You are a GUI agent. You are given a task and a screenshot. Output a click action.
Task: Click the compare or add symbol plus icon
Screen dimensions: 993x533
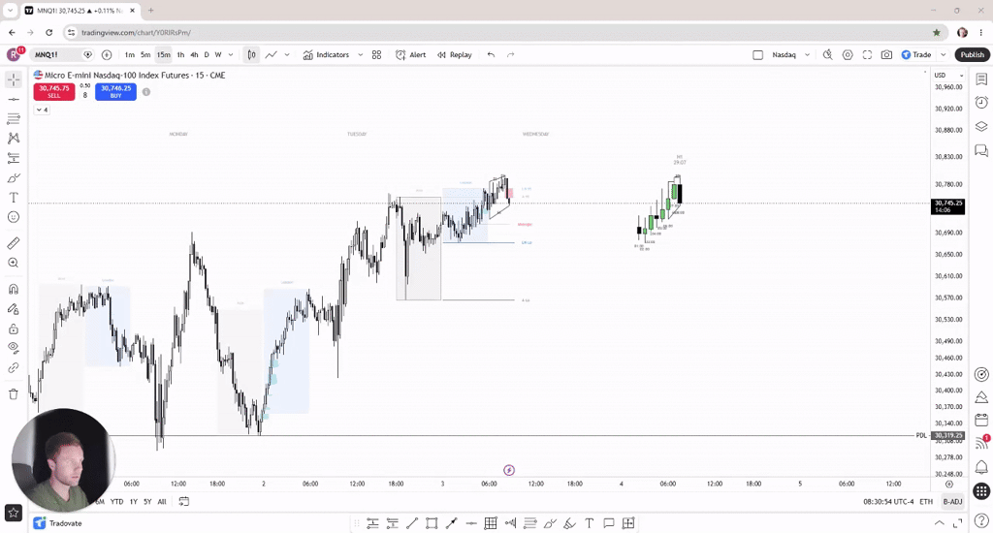click(x=107, y=55)
